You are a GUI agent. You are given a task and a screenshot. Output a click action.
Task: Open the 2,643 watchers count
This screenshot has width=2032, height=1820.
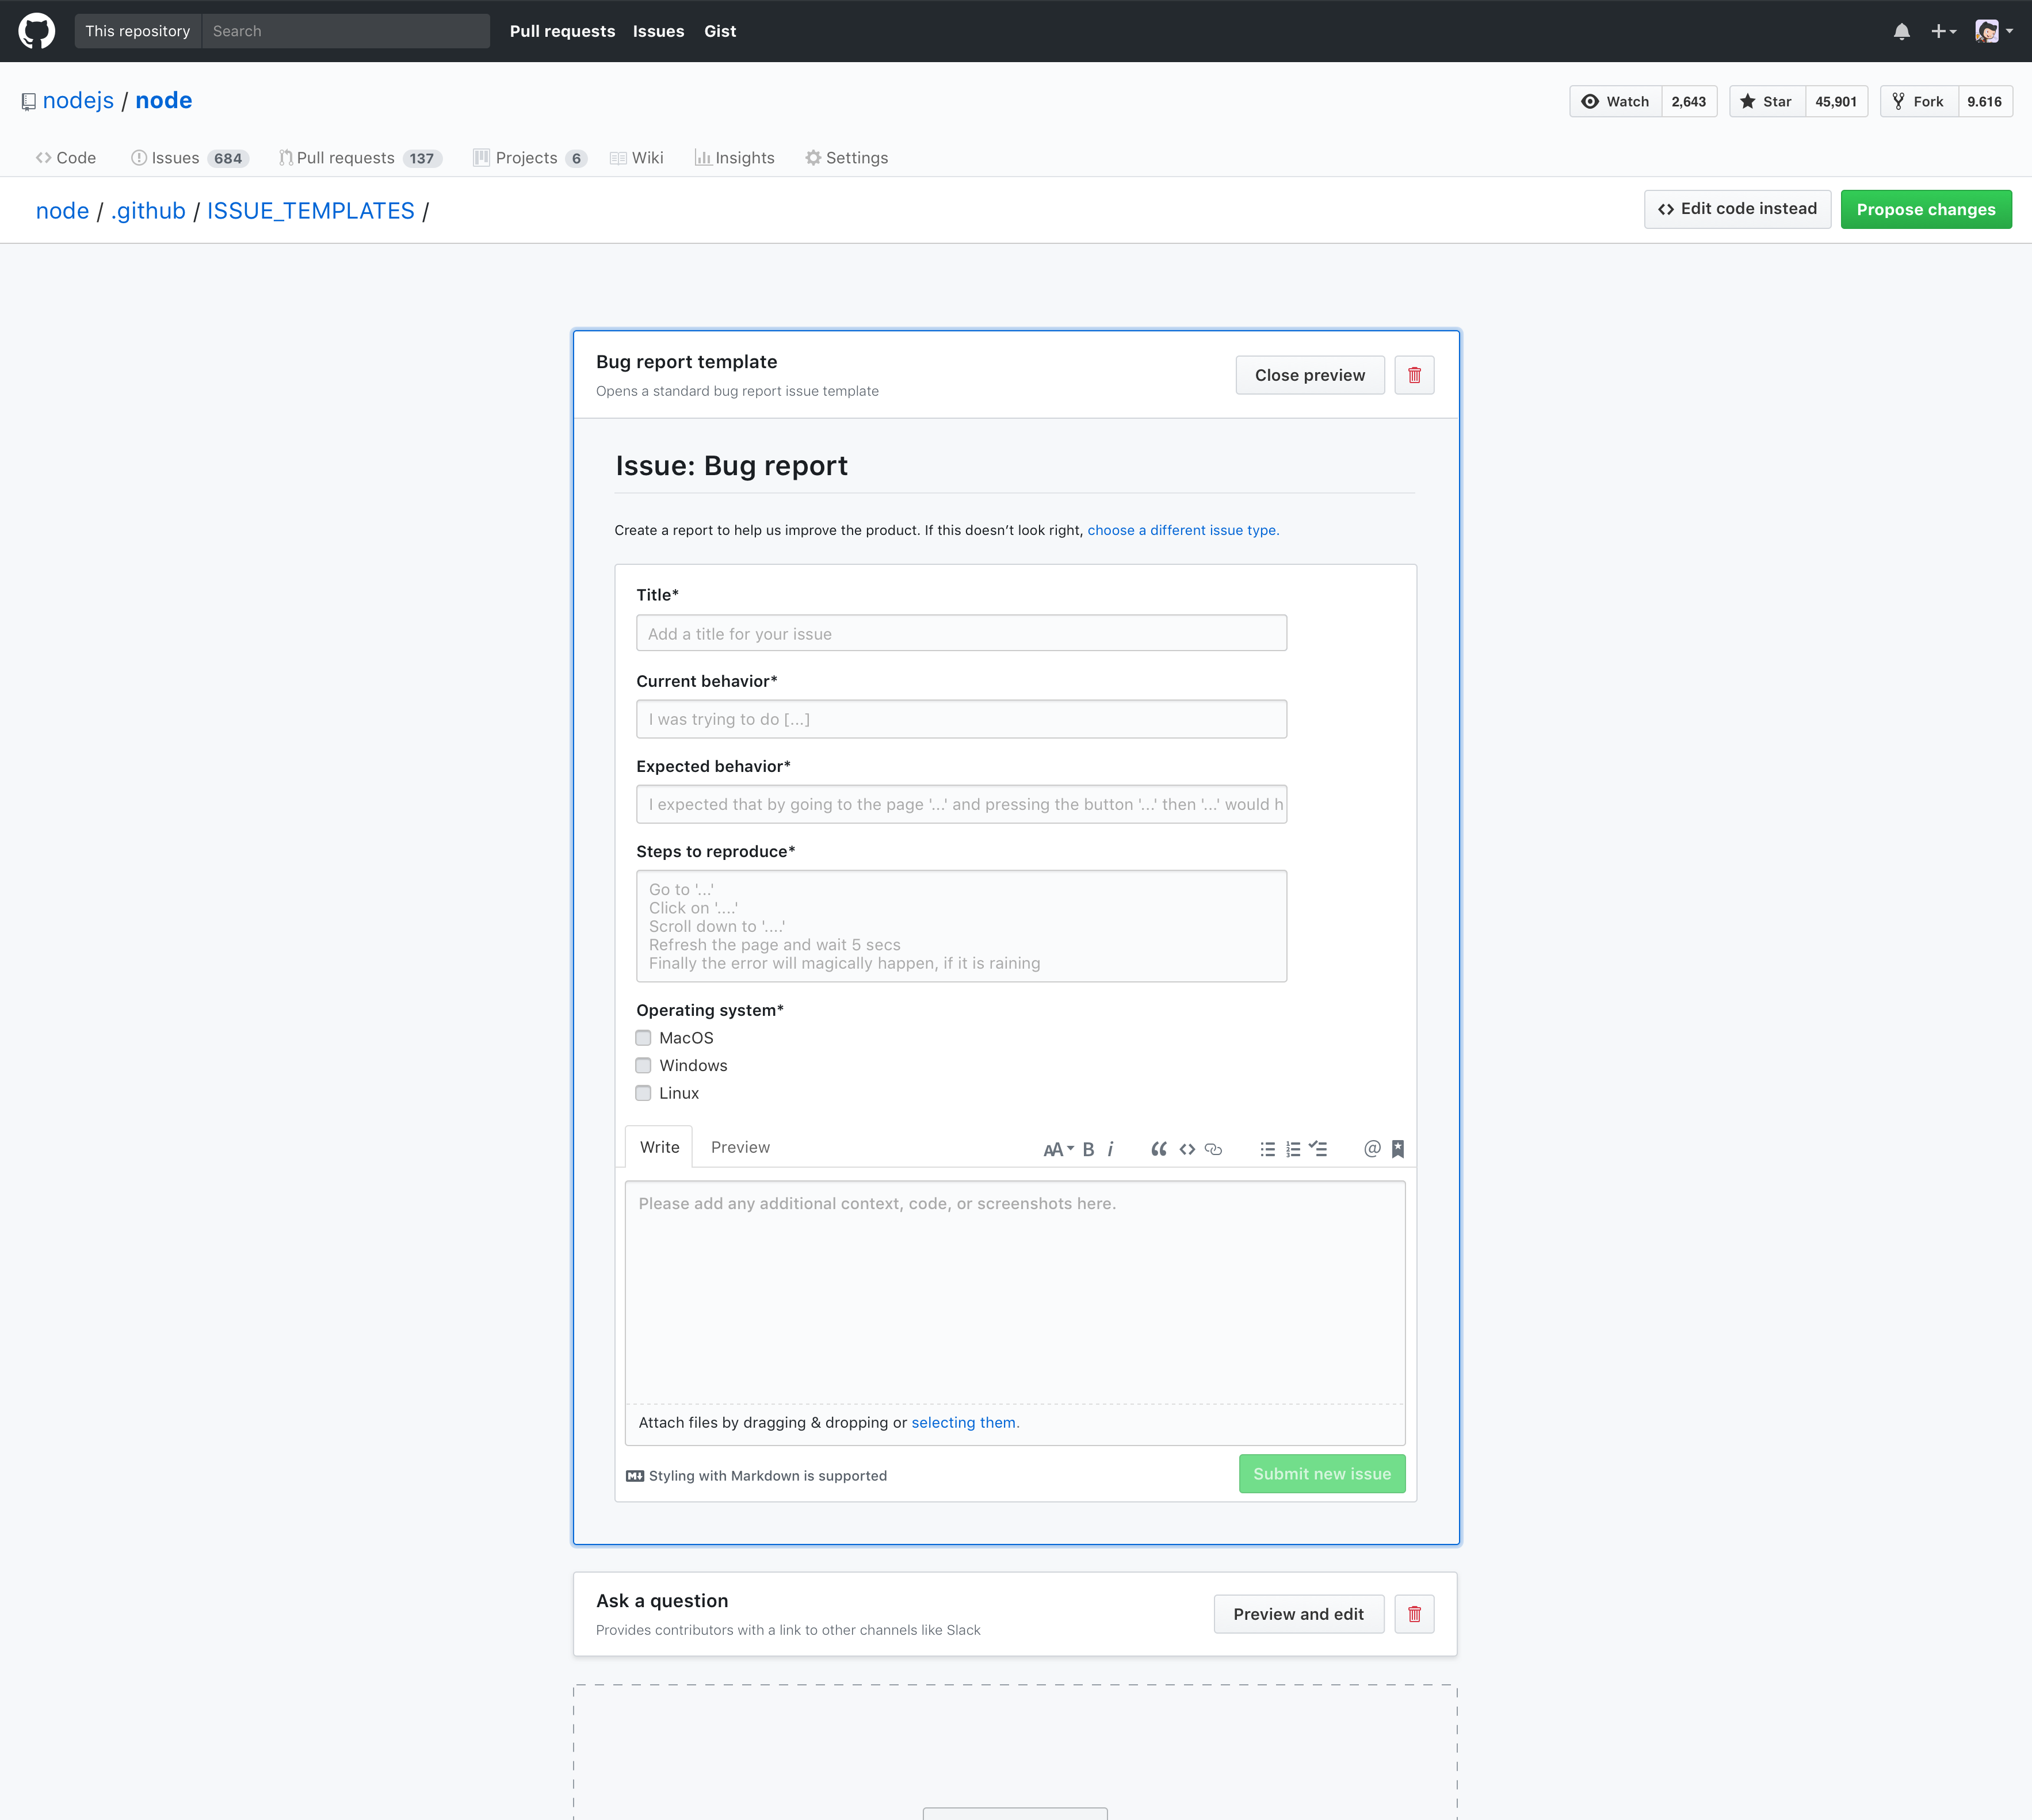coord(1689,101)
